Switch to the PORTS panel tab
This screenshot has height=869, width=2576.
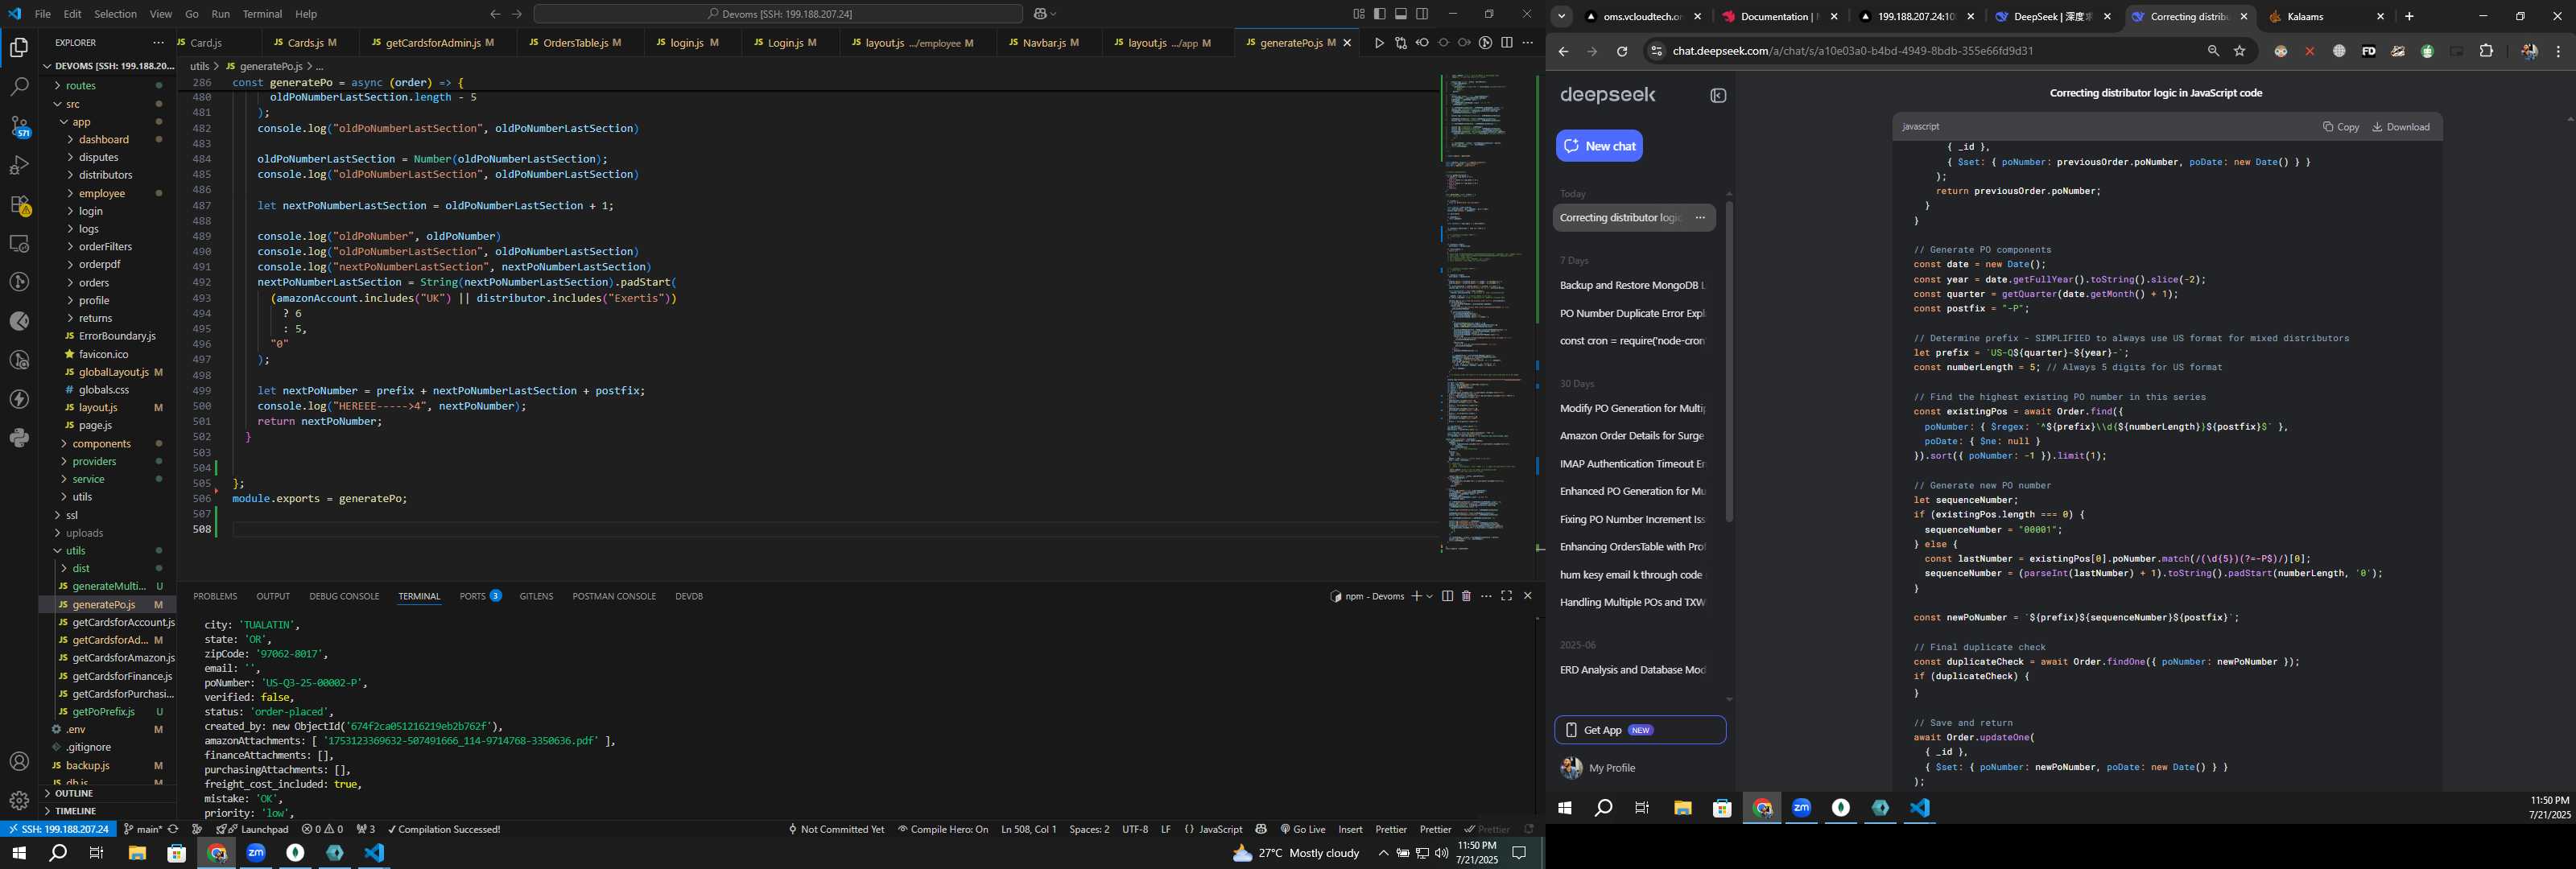click(480, 596)
